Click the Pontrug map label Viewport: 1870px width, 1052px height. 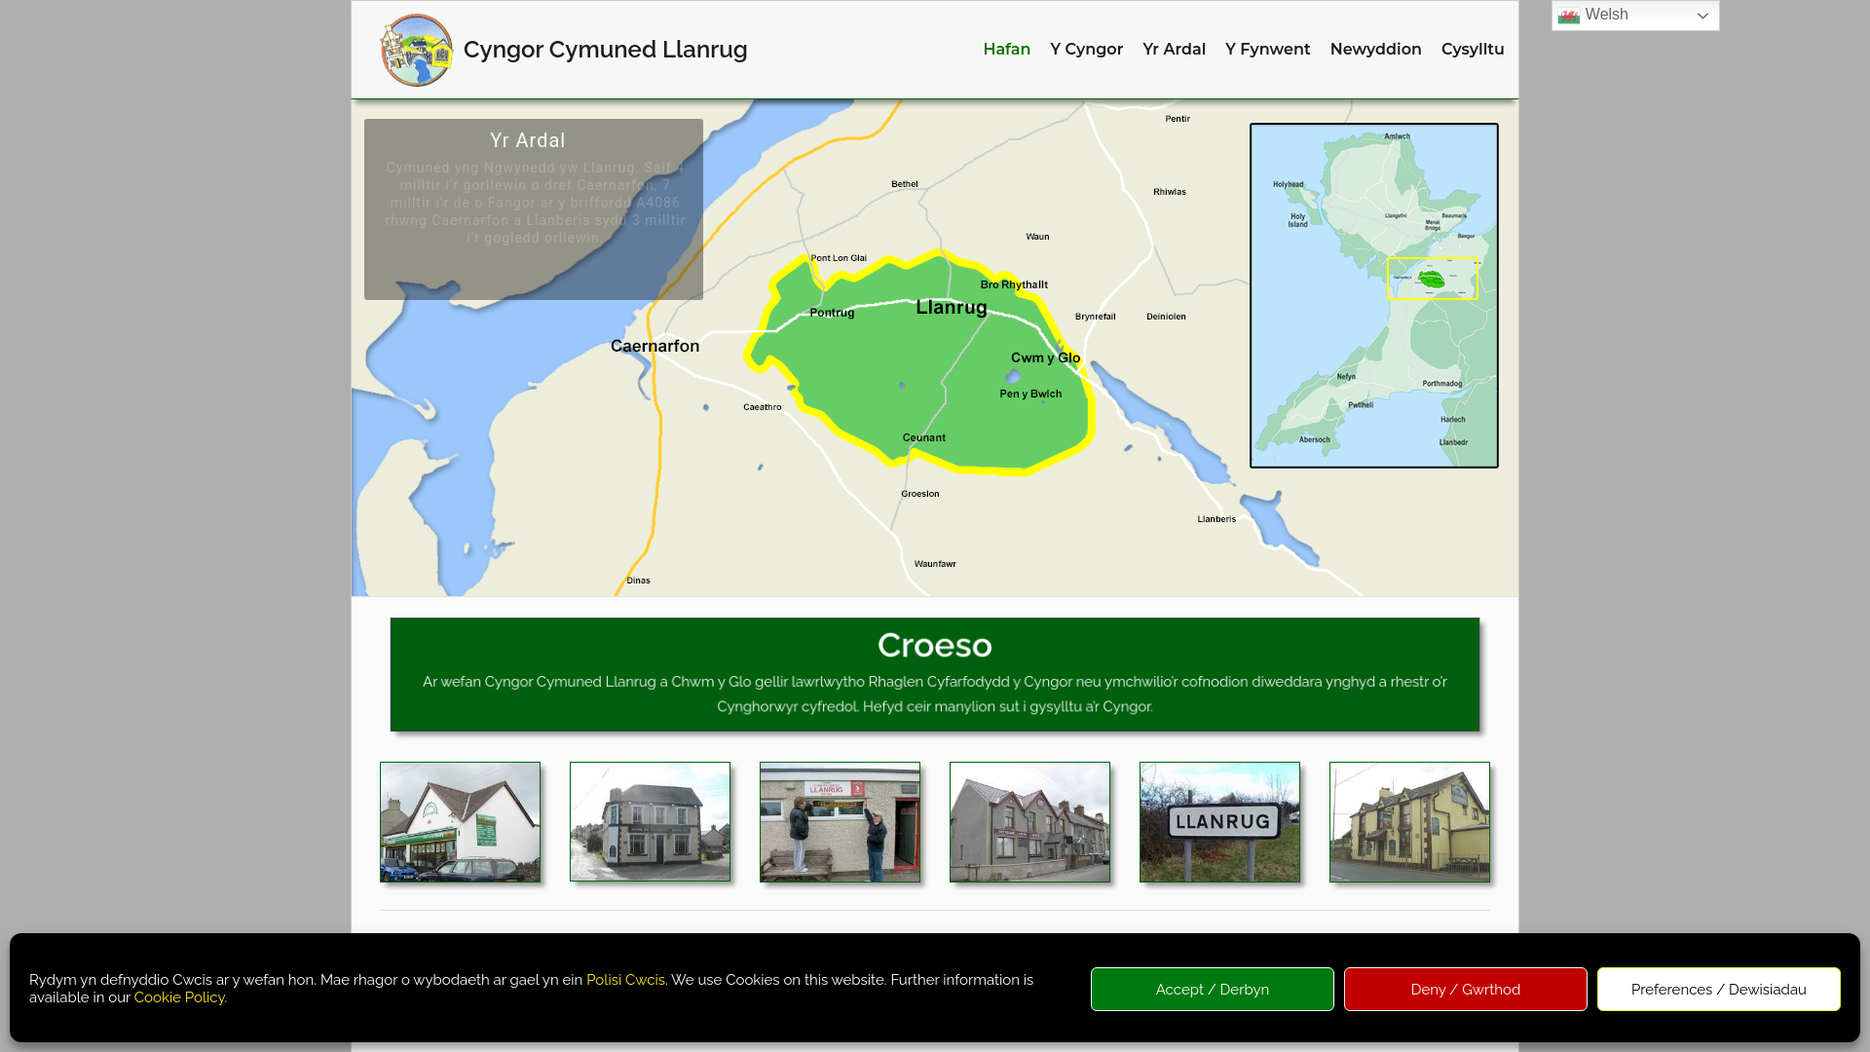point(832,313)
